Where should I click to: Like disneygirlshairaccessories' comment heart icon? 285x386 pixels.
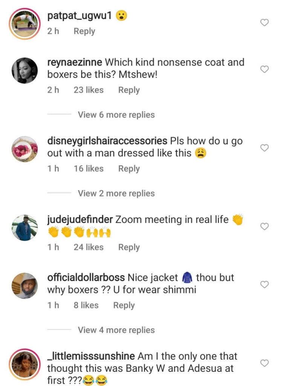(265, 148)
